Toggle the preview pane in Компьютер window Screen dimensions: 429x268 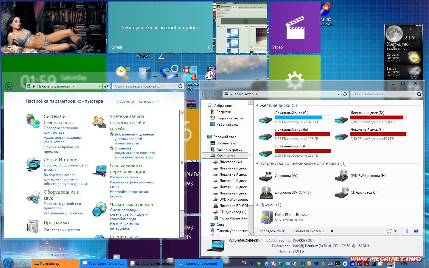click(x=405, y=231)
